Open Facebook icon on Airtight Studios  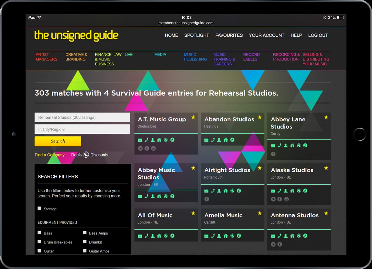tap(207, 199)
